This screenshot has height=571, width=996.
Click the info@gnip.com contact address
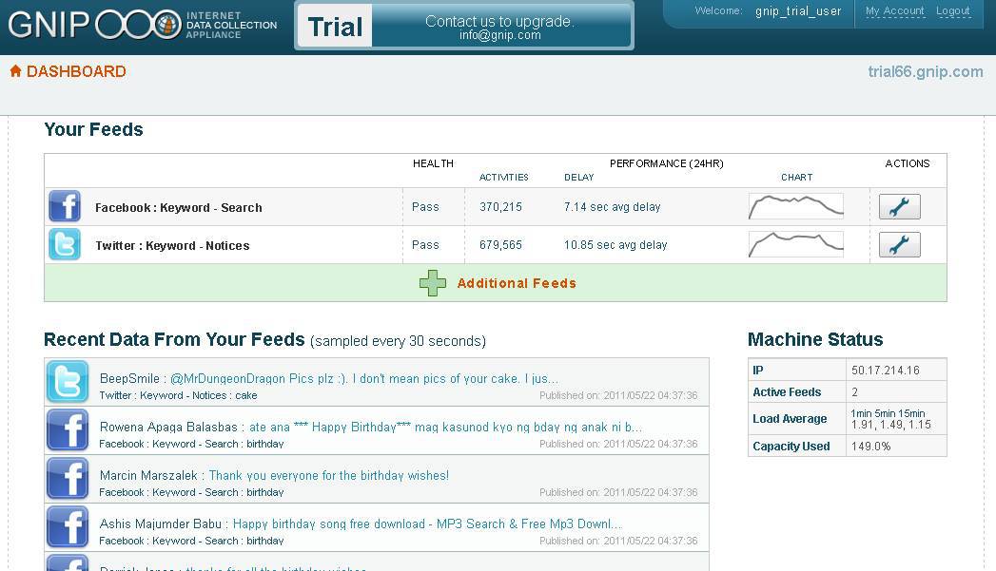[x=500, y=35]
